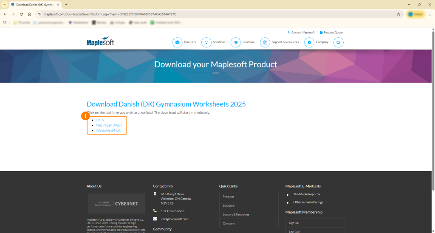Viewport: 435px width, 233px height.
Task: Click the Company gear icon
Action: coord(309,42)
